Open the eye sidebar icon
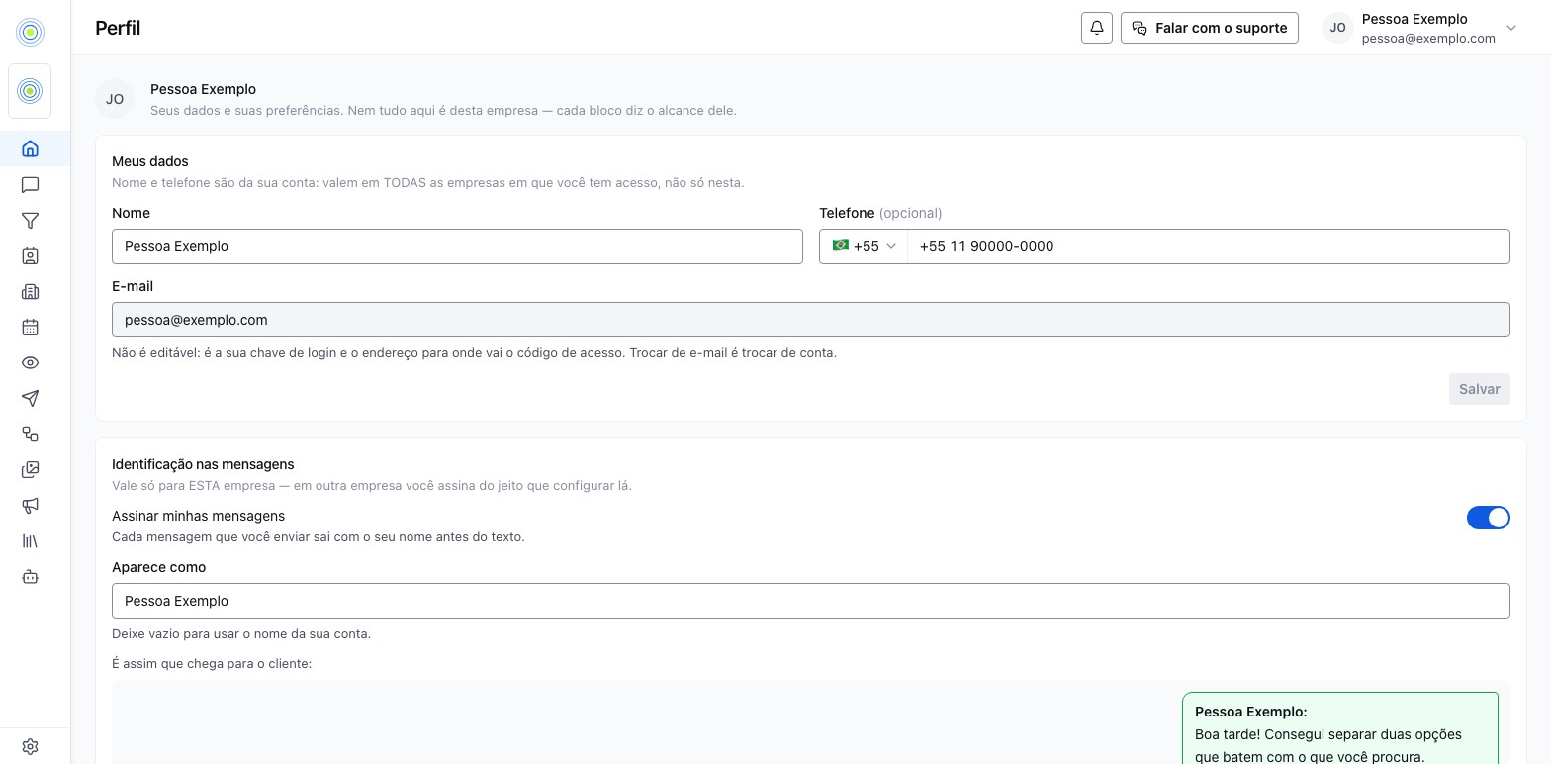The width and height of the screenshot is (1551, 764). click(30, 363)
